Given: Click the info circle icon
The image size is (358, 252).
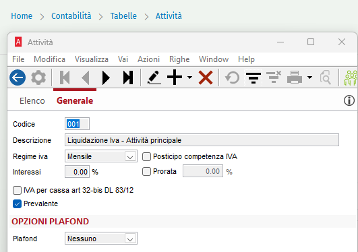Looking at the screenshot, I should coord(349,100).
